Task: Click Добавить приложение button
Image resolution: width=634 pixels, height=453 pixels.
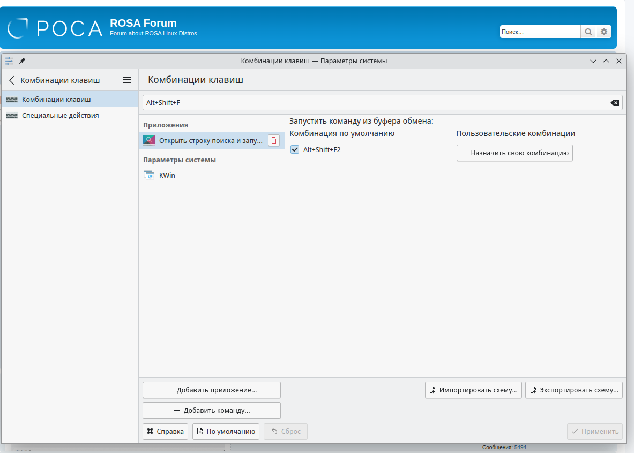Action: tap(212, 390)
